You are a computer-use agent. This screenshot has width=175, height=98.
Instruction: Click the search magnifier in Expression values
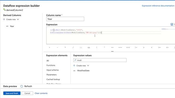click(75, 60)
